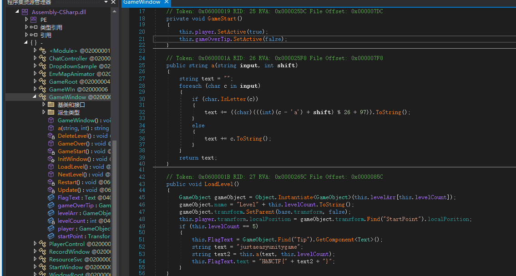Click the DeleteLevel() private method icon
Screen dimensions: 516x276
(51, 135)
